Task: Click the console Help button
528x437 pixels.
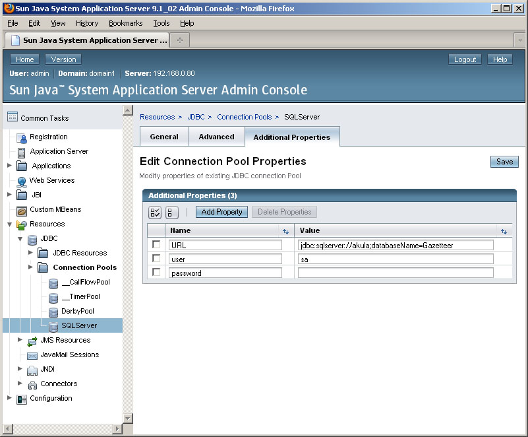Action: [x=500, y=59]
